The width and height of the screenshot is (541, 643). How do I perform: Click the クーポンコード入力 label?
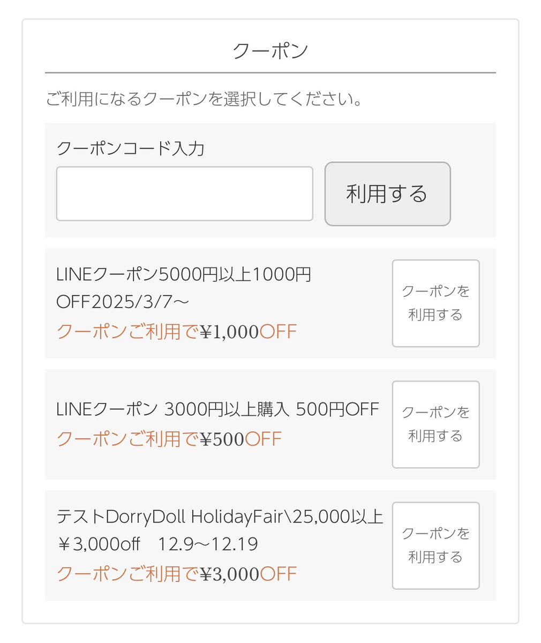tap(130, 148)
